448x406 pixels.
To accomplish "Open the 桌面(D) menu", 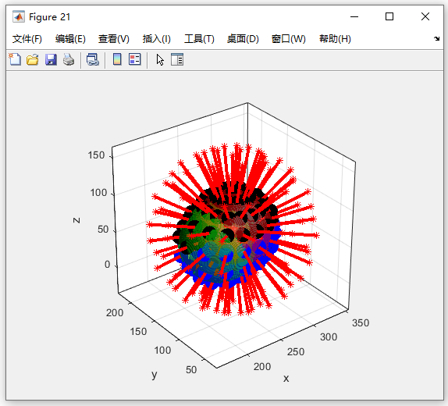I will [x=243, y=38].
